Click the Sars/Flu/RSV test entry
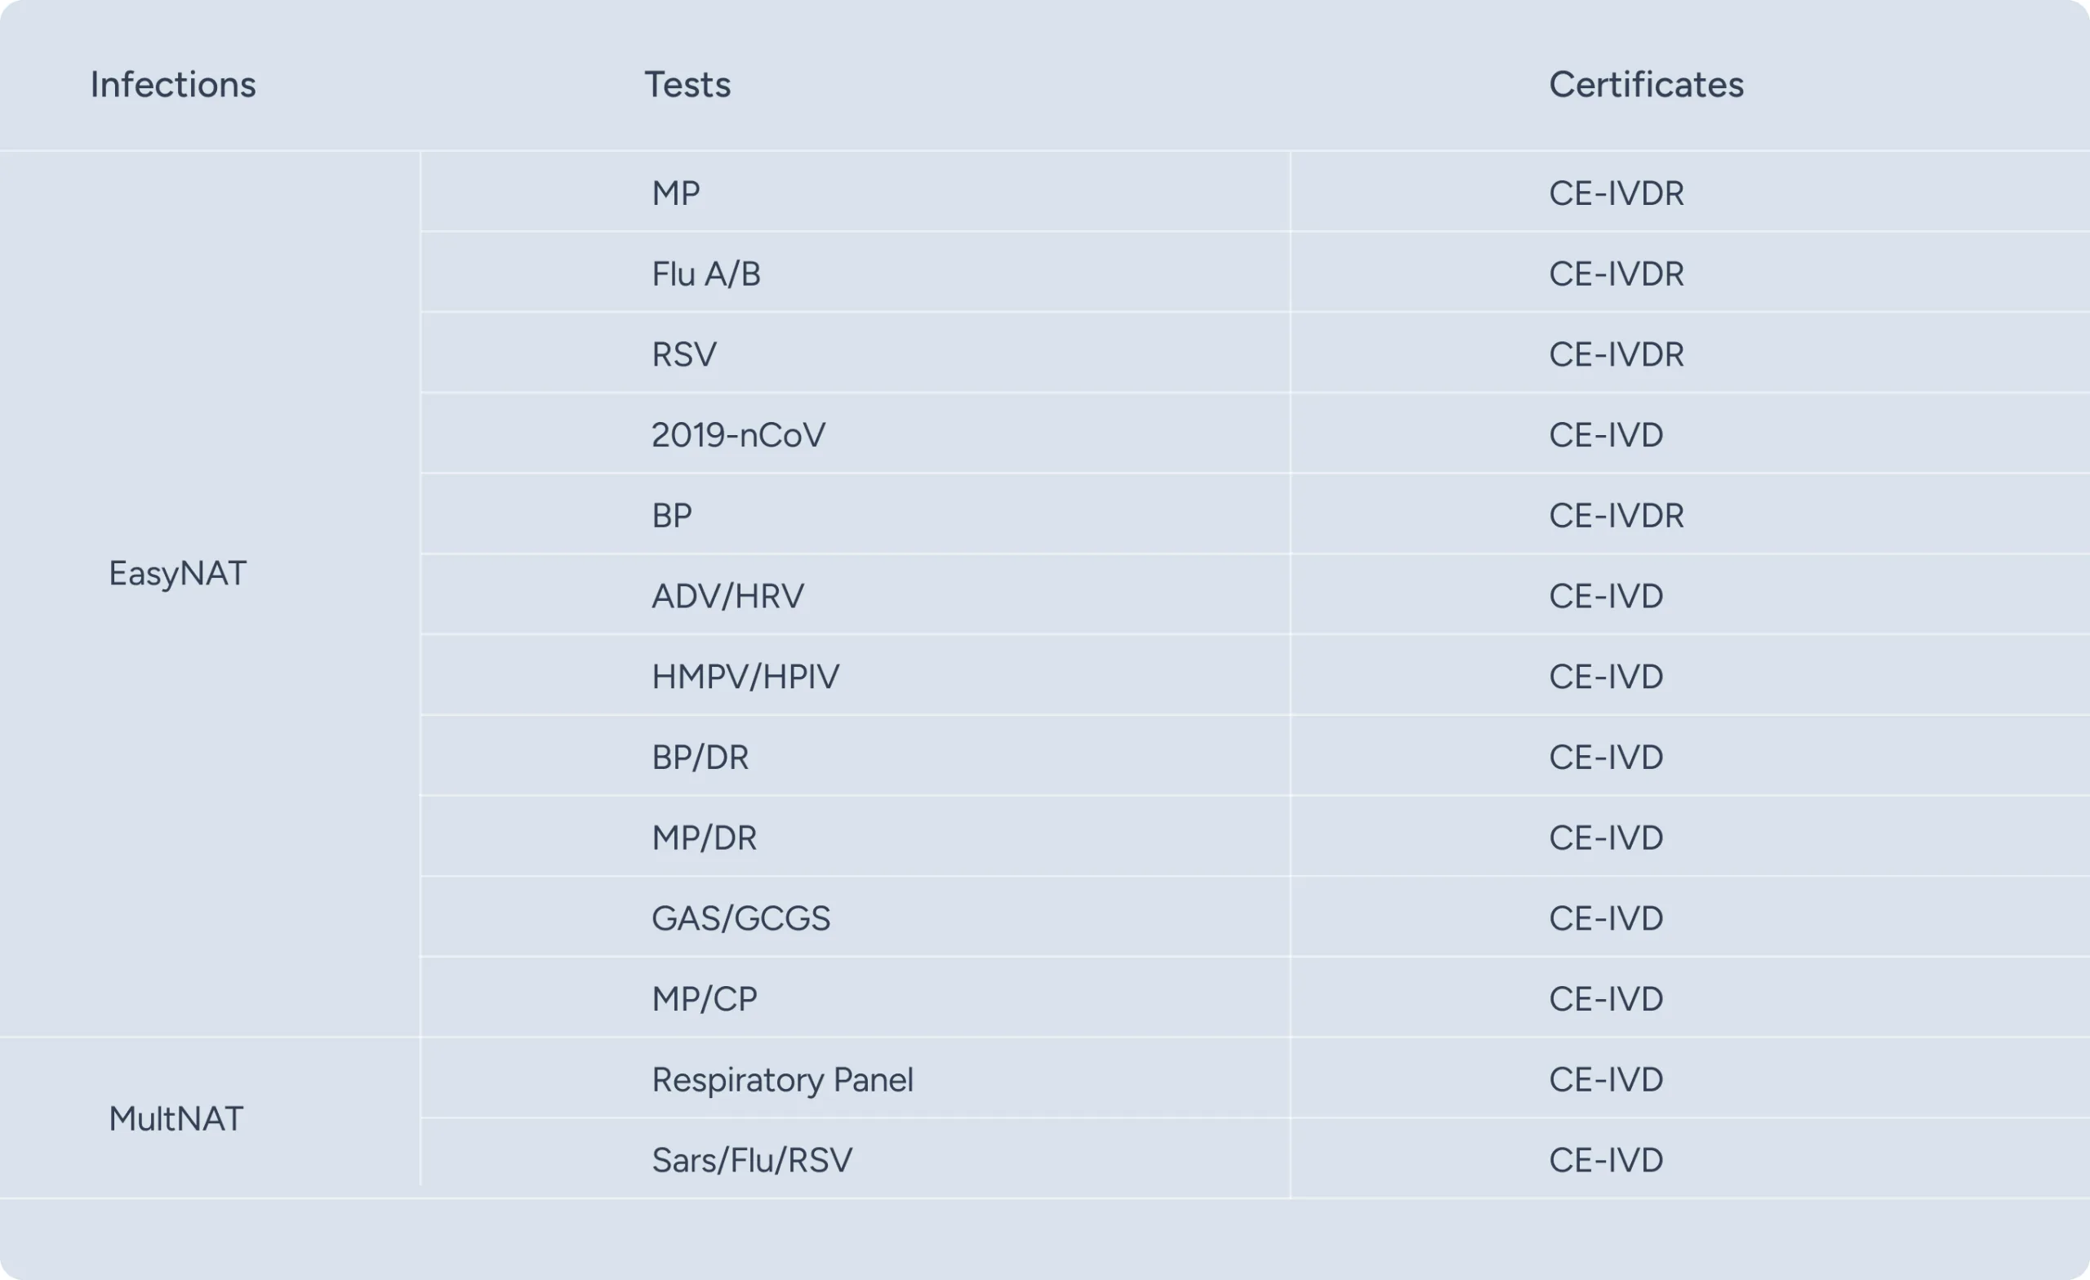This screenshot has width=2090, height=1280. click(x=752, y=1160)
